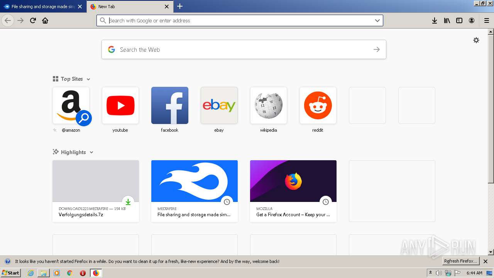Launch Windows Media Player from the taskbar
Screen dimensions: 494x278
click(x=57, y=273)
